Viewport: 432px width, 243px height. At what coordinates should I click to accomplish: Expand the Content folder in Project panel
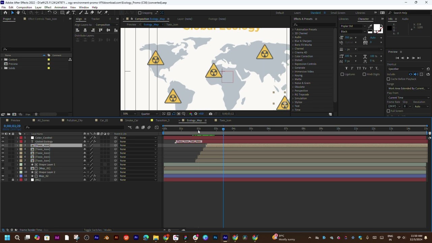[2, 60]
